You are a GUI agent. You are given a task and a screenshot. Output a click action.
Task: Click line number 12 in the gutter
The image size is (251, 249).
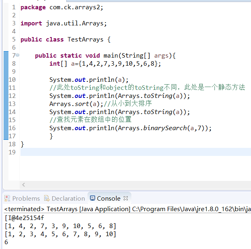tap(12, 96)
